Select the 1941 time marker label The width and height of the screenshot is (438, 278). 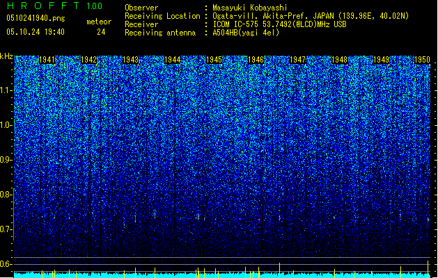[x=47, y=60]
